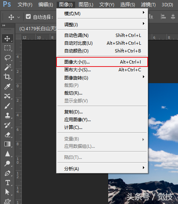Expand the 图像旋转(G) submenu

(x=102, y=78)
